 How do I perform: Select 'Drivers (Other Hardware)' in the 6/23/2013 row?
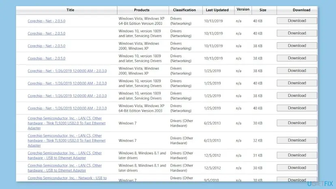181,141
